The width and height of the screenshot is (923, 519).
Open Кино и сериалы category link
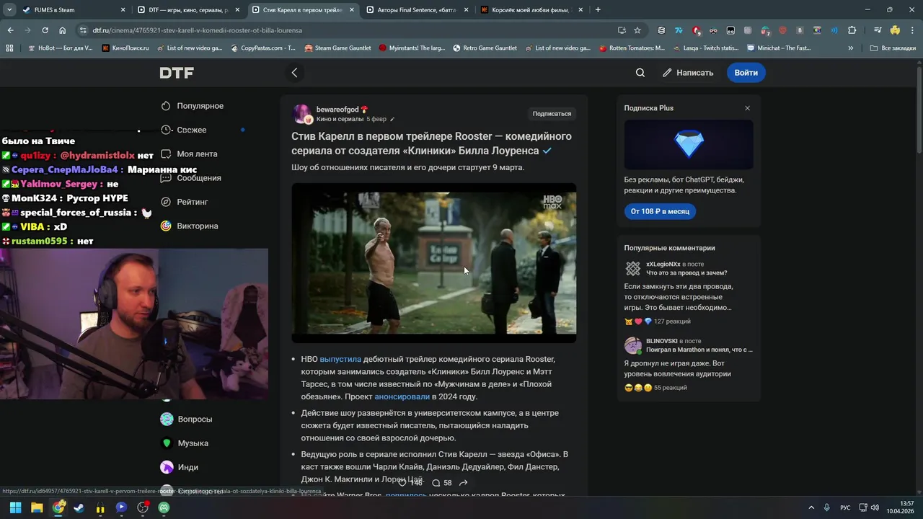tap(340, 119)
